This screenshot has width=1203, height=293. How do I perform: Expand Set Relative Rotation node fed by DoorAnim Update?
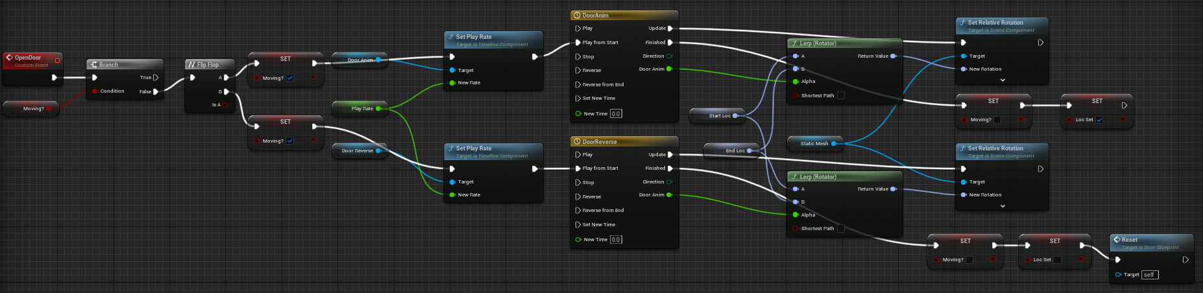point(1002,80)
